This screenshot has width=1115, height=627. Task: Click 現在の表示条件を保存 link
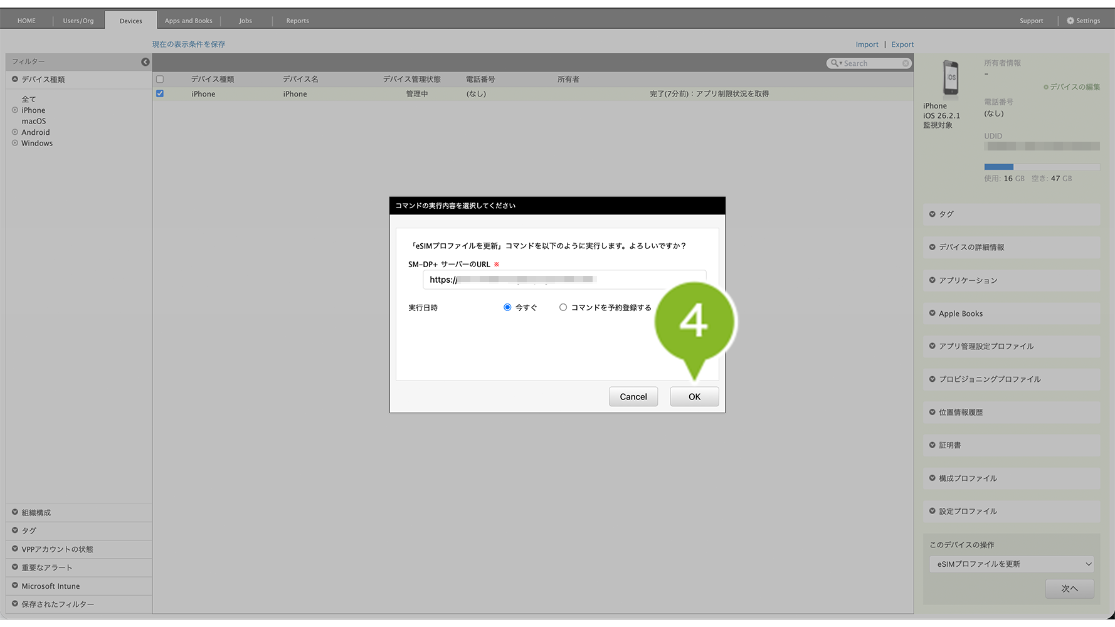[189, 45]
